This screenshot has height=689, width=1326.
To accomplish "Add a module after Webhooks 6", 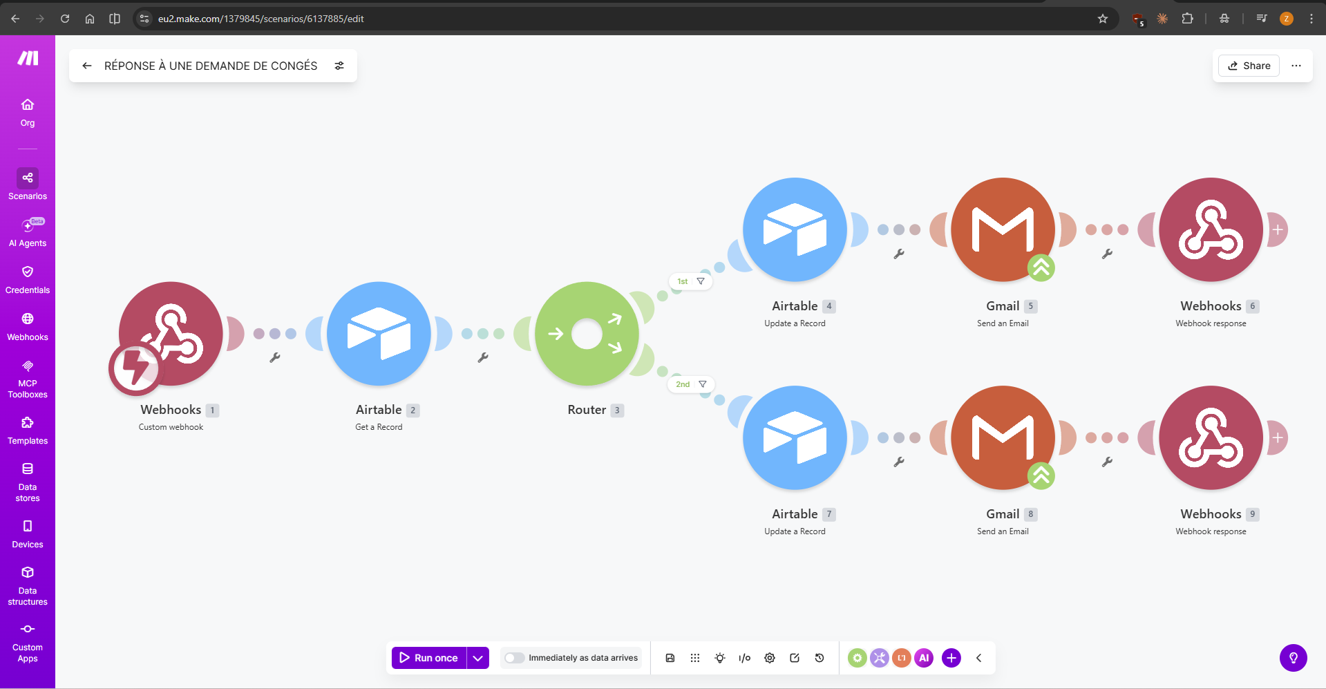I will pyautogui.click(x=1278, y=229).
